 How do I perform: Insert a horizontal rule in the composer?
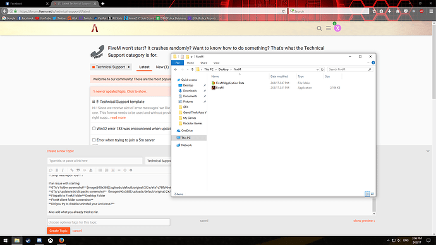pyautogui.click(x=119, y=170)
